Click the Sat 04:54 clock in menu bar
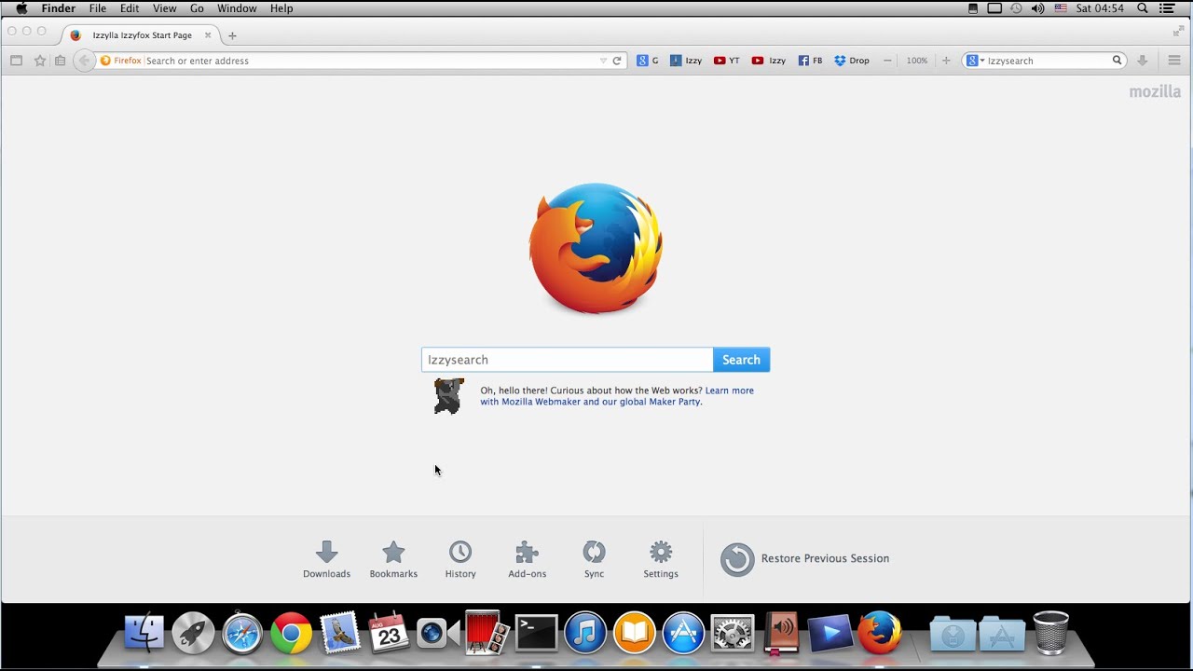This screenshot has height=671, width=1193. point(1100,8)
